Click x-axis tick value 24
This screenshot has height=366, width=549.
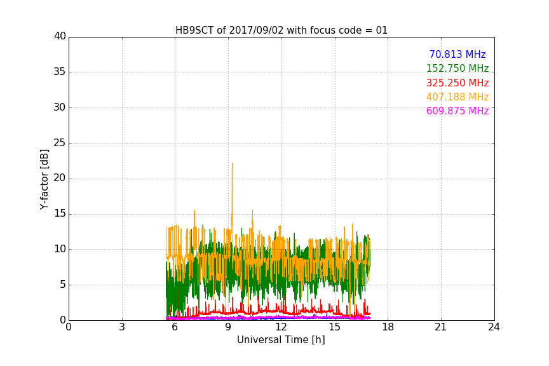(x=494, y=327)
